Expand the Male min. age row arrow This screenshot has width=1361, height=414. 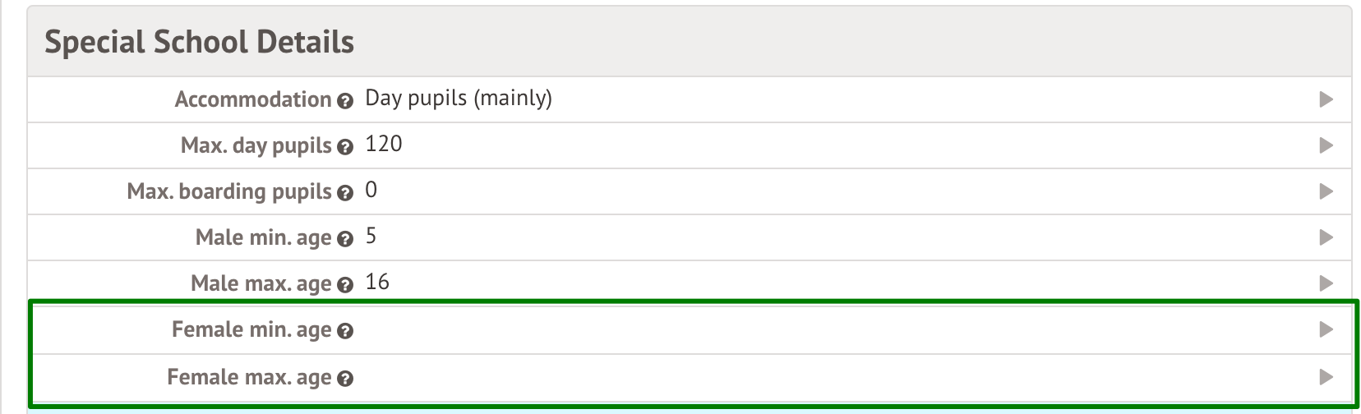coord(1326,237)
